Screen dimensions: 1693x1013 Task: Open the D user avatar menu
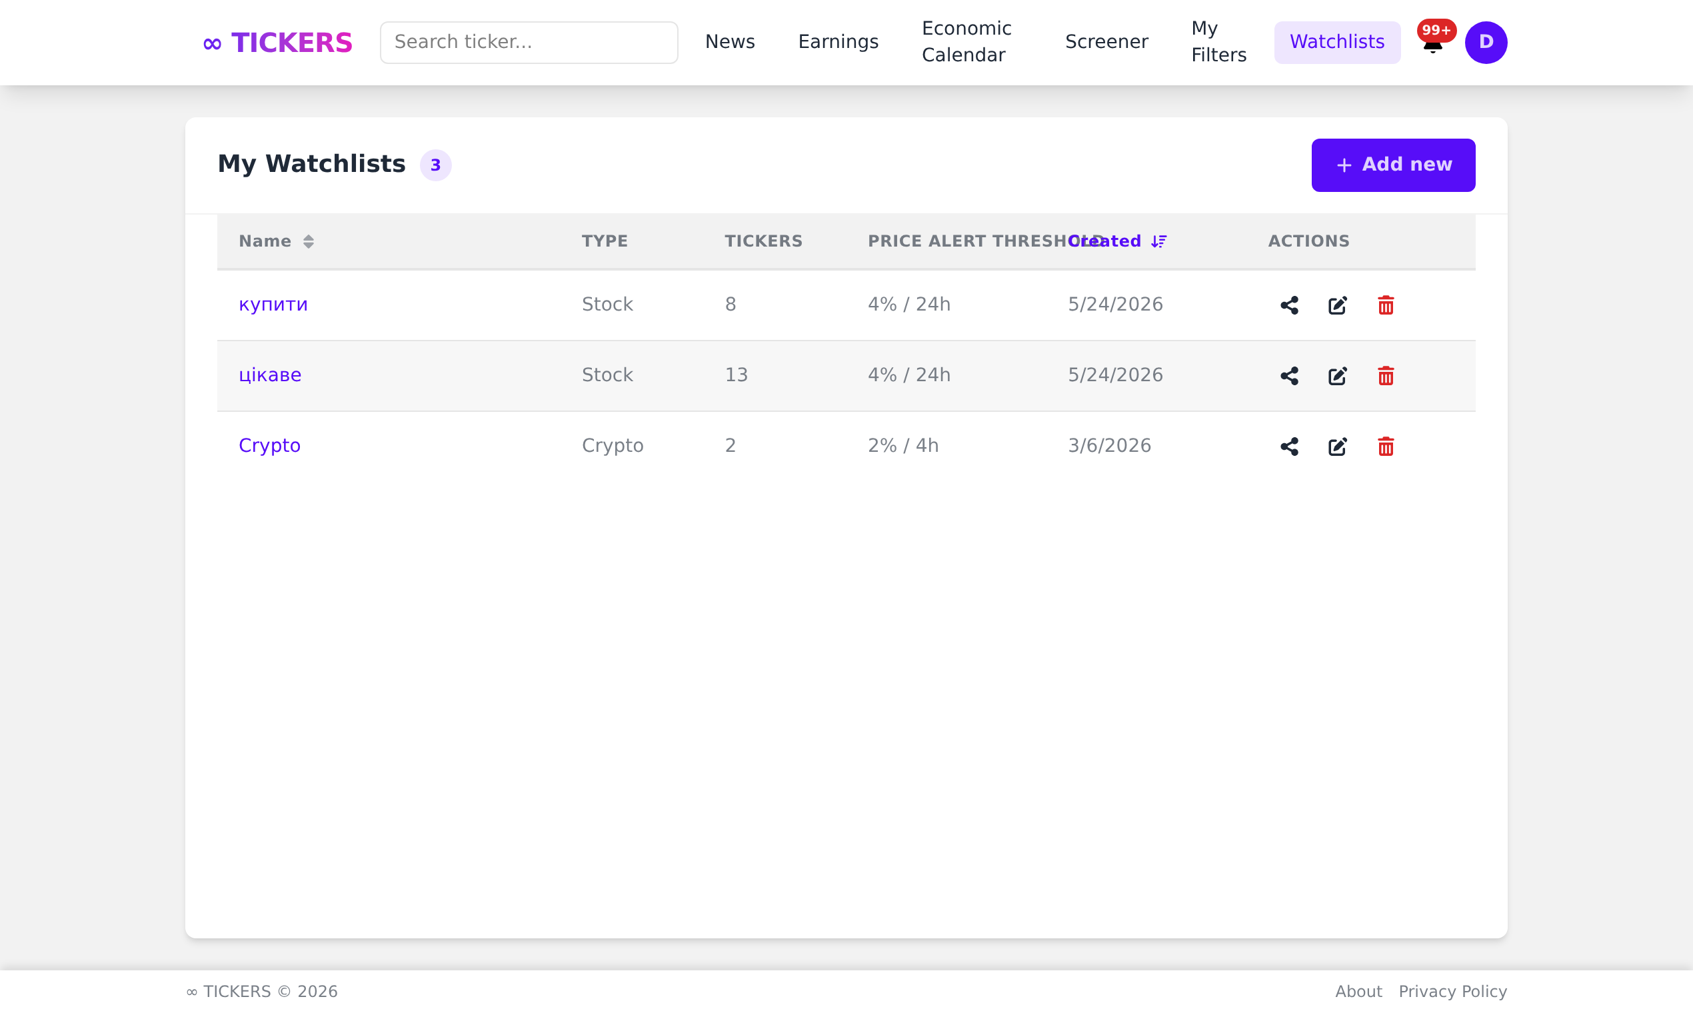1486,43
